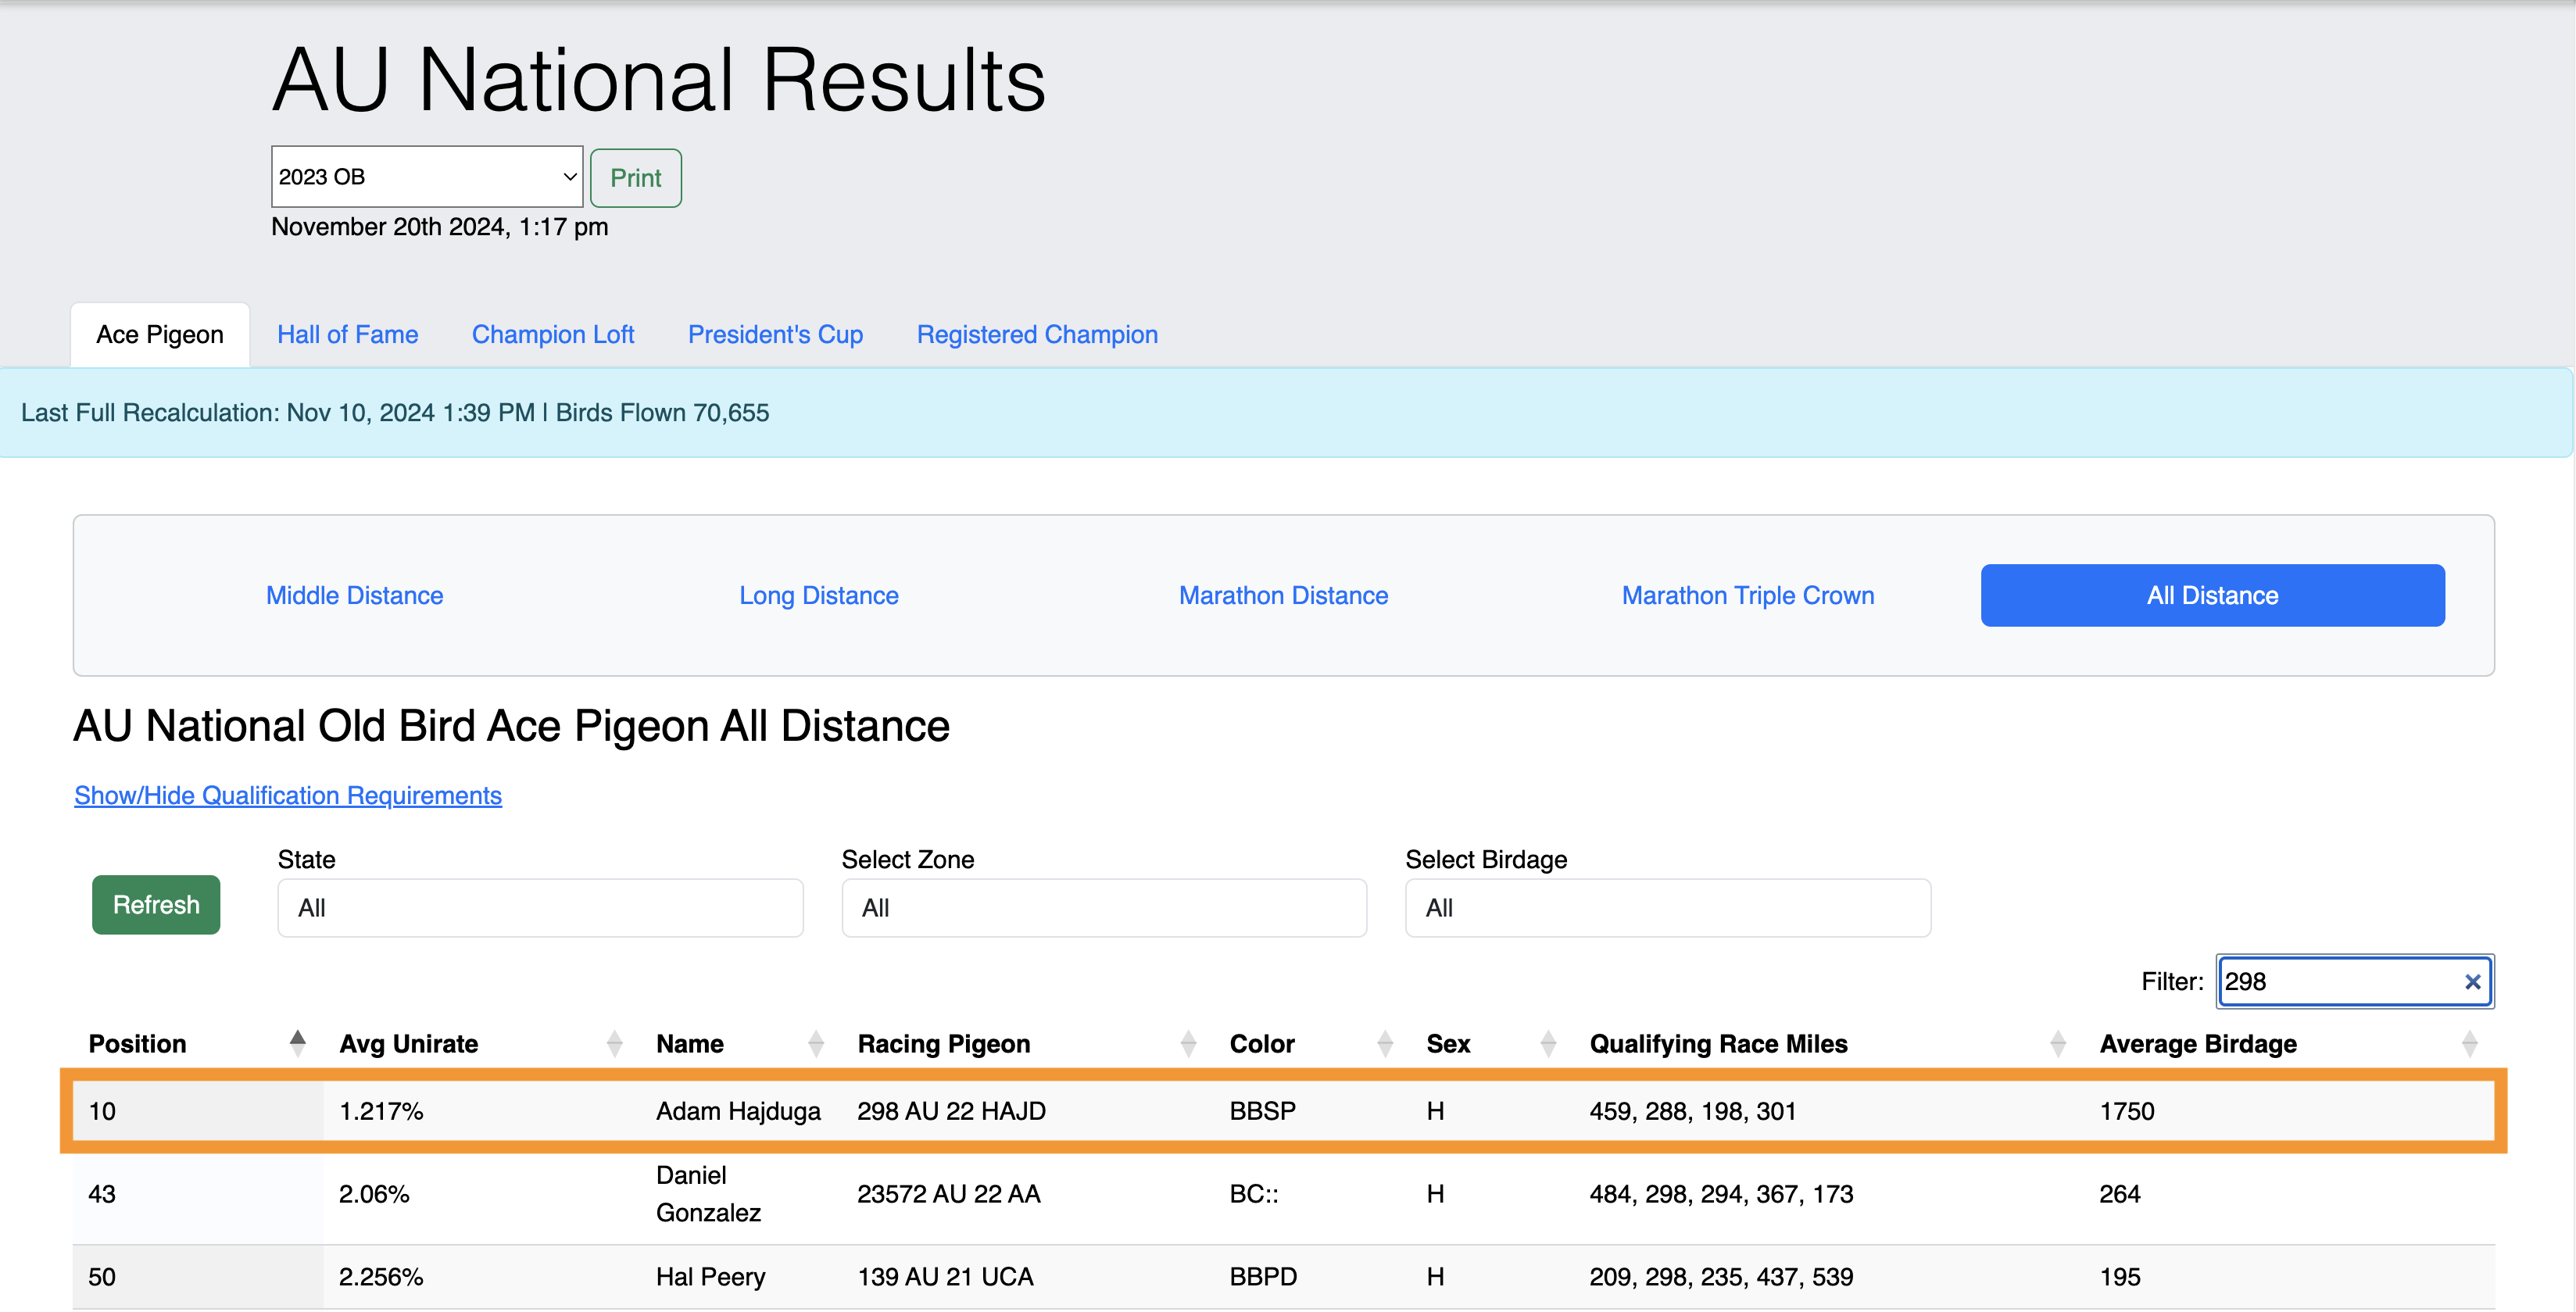
Task: Switch to the Ace Pigeon tab
Action: pos(160,334)
